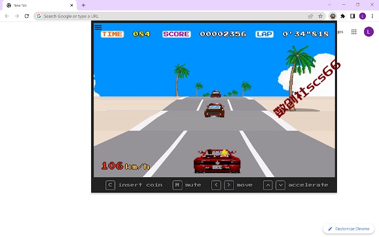Click the SCORE label in the game
The image size is (379, 237).
click(x=176, y=34)
